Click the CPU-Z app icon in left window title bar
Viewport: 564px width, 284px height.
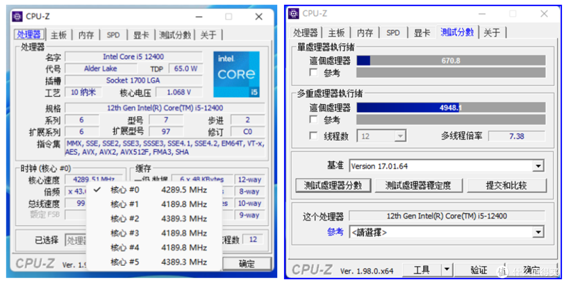[18, 17]
